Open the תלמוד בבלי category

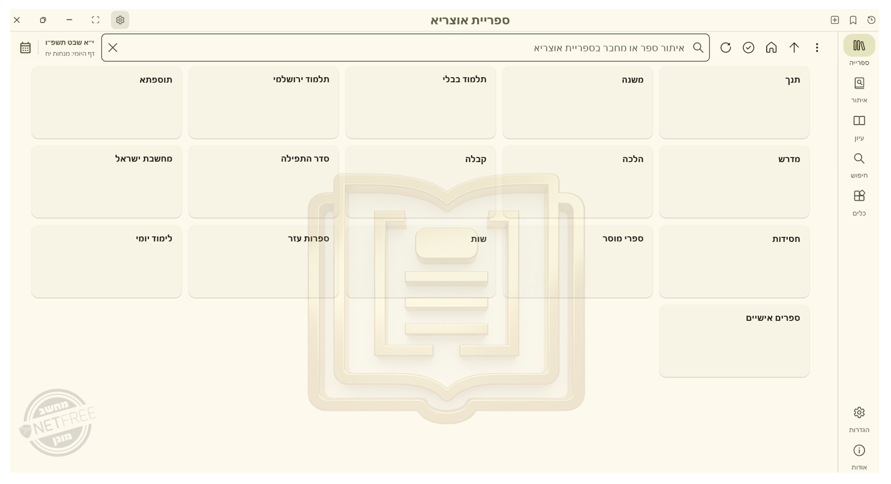click(420, 102)
